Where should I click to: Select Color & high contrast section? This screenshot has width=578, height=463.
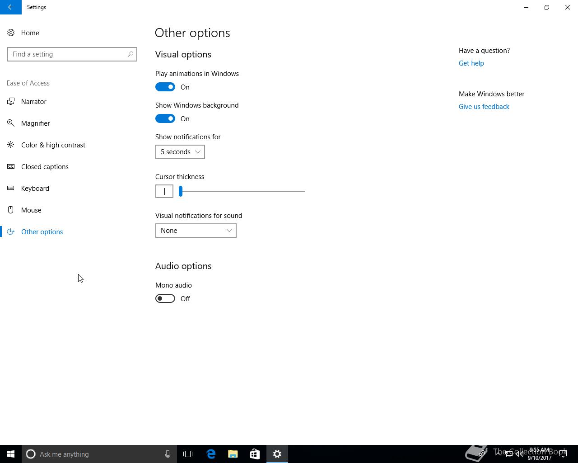pyautogui.click(x=53, y=145)
